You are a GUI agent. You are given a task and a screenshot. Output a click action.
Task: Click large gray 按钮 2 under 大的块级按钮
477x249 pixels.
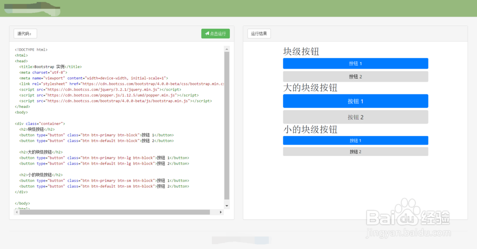[x=355, y=117]
